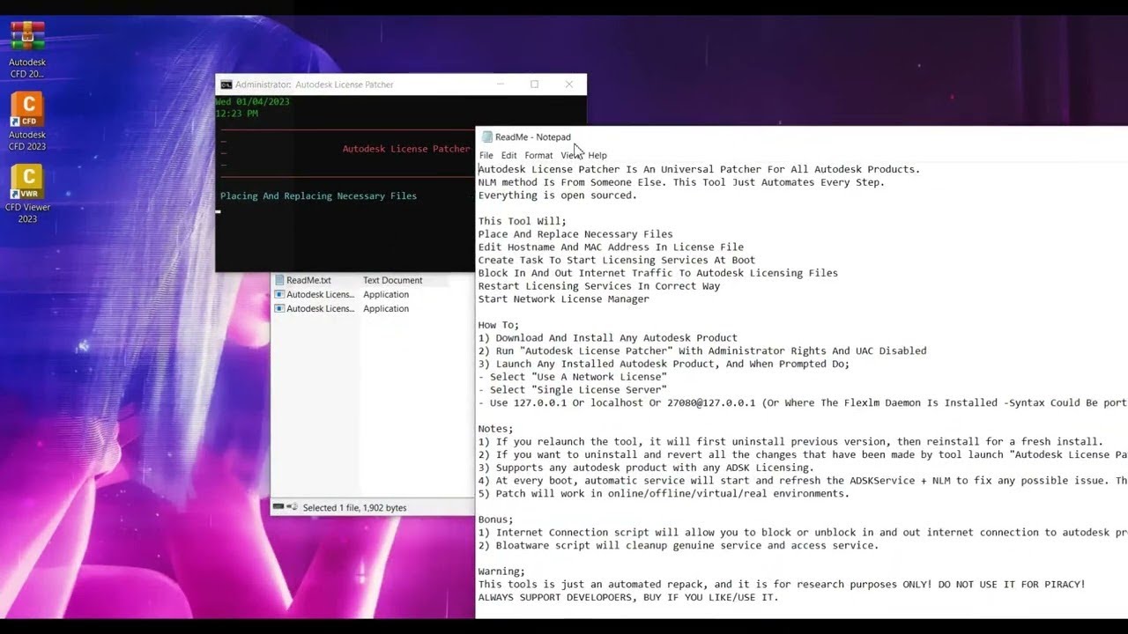This screenshot has height=634, width=1128.
Task: Click 'Selected 1 file, 1,902 bytes' status text
Action: [354, 507]
